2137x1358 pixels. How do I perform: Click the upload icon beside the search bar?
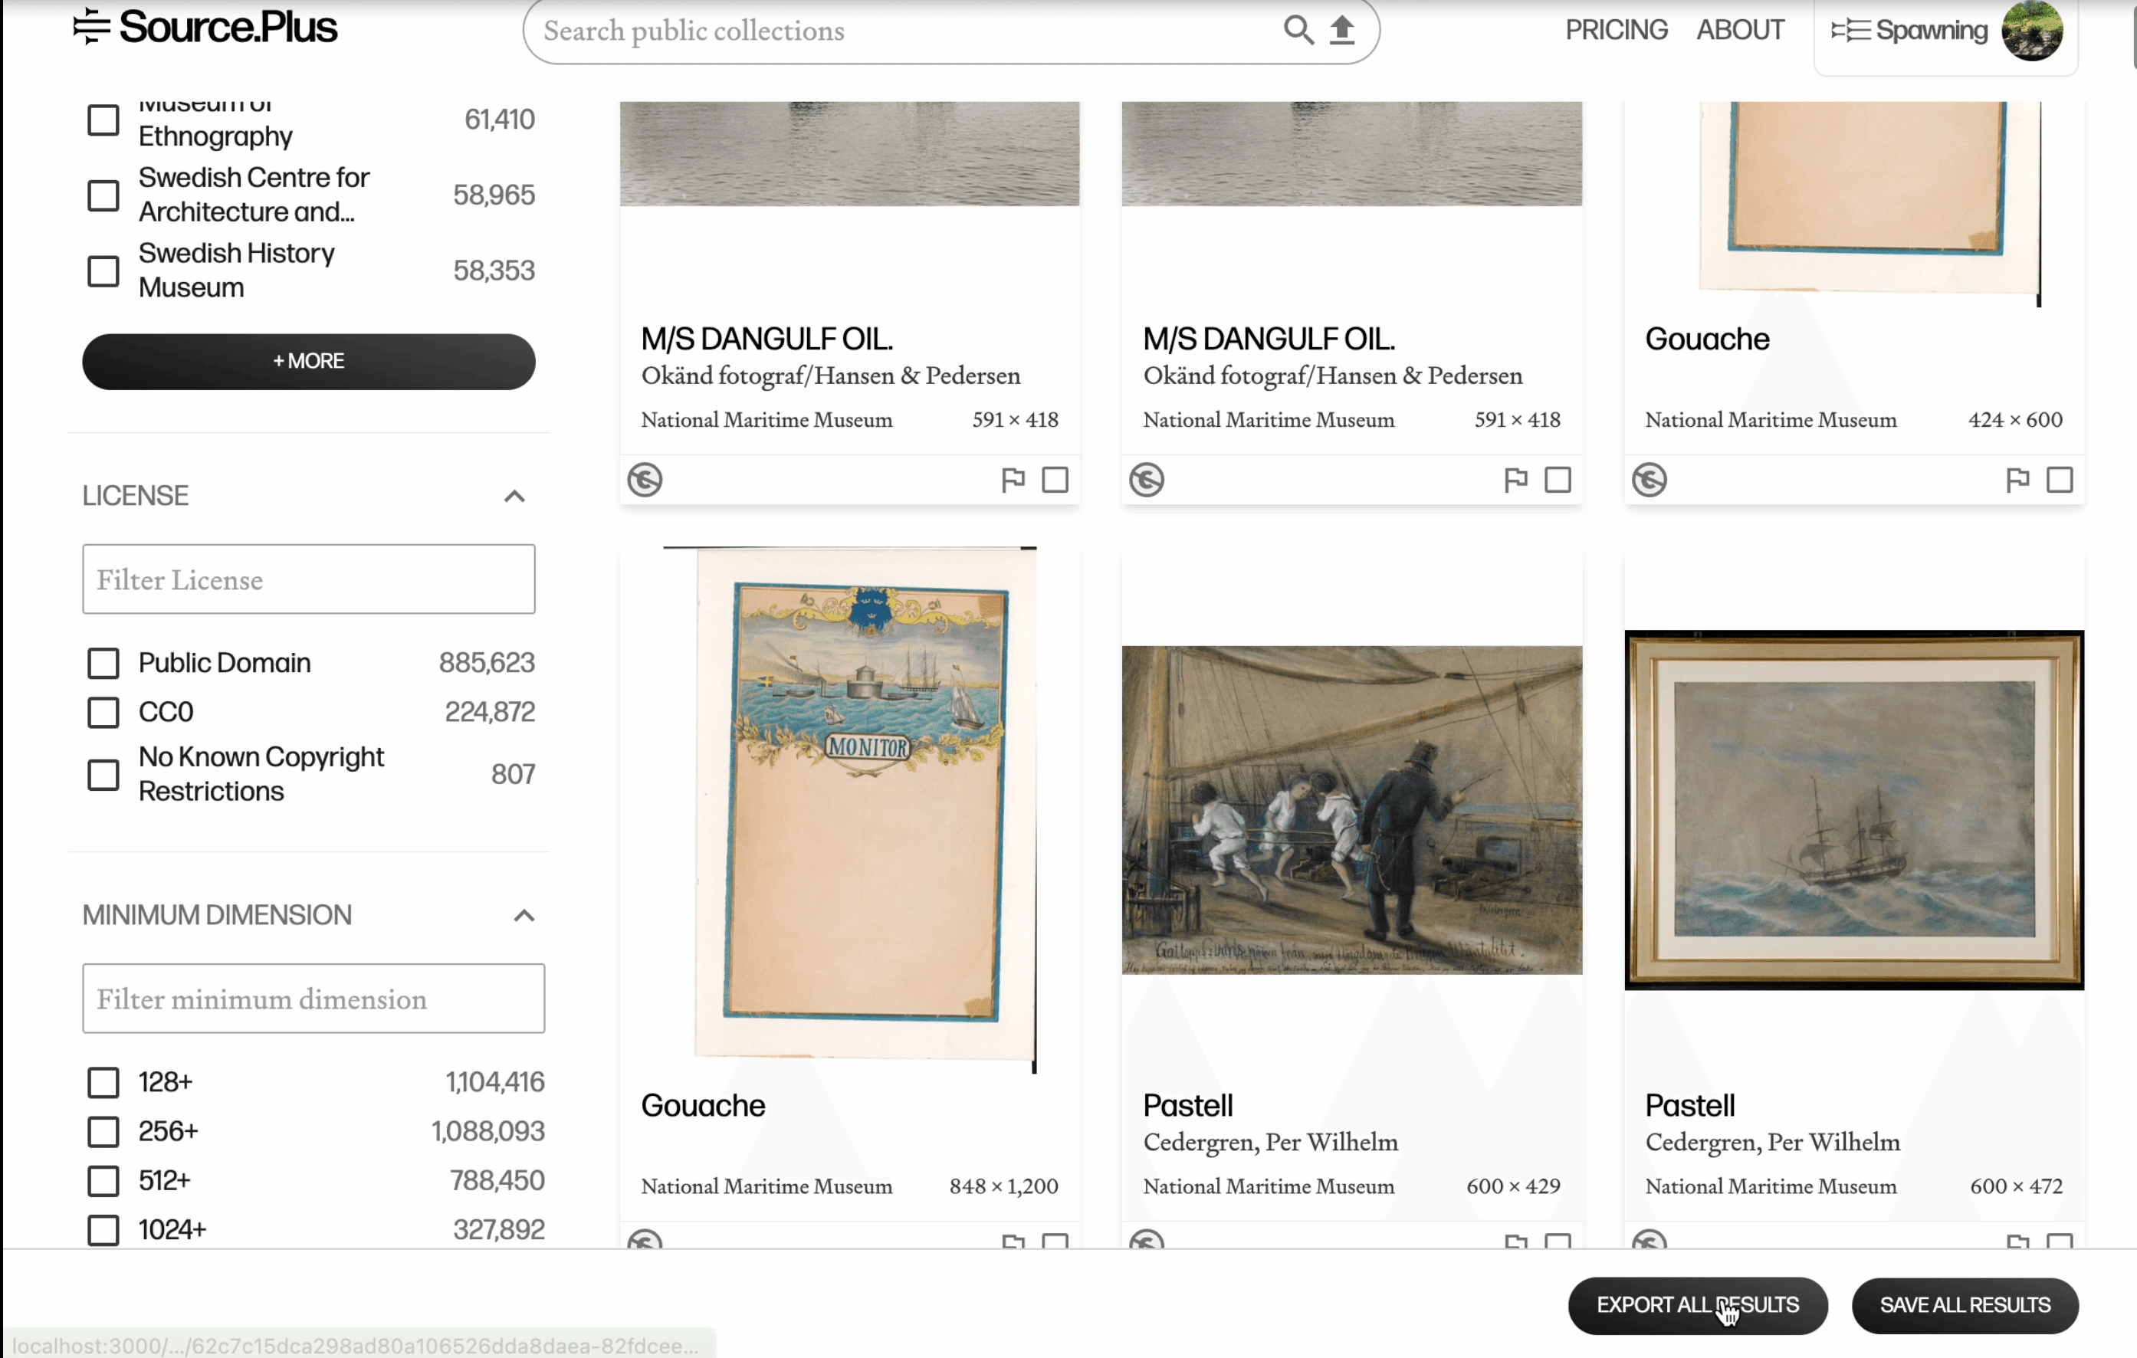point(1343,29)
